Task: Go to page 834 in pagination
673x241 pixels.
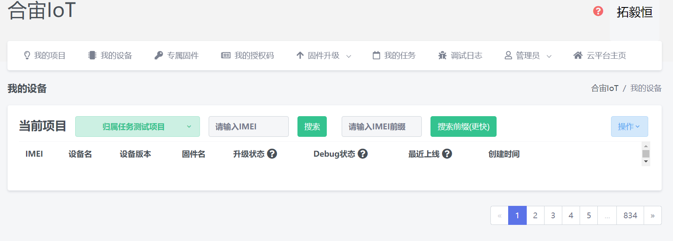Action: pos(630,215)
